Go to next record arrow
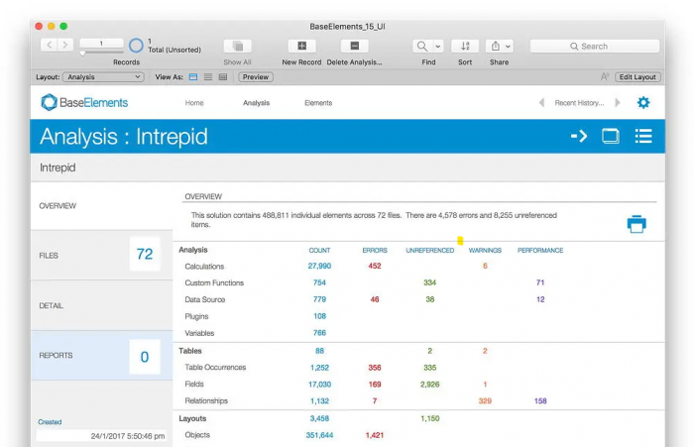Viewport: 694px width, 447px height. (65, 45)
